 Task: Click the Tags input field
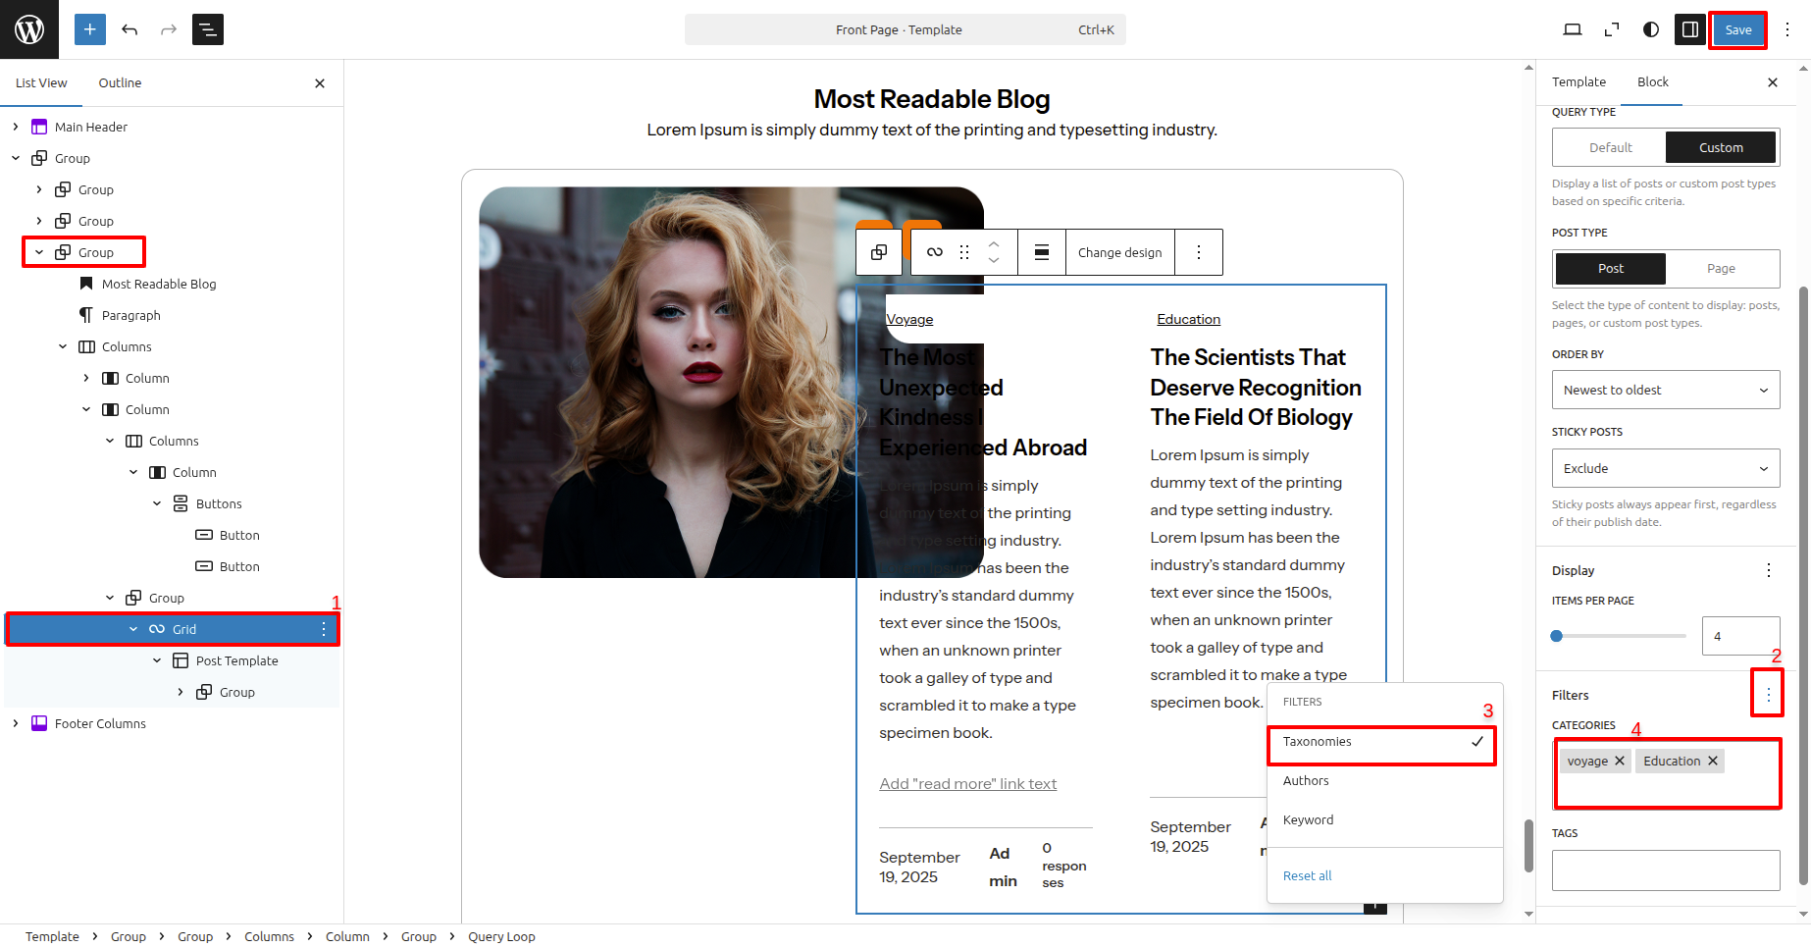[1665, 870]
